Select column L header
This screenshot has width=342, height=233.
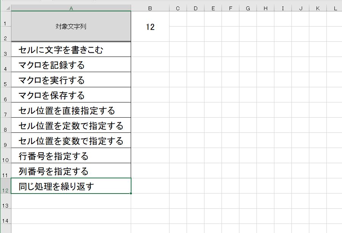click(334, 8)
